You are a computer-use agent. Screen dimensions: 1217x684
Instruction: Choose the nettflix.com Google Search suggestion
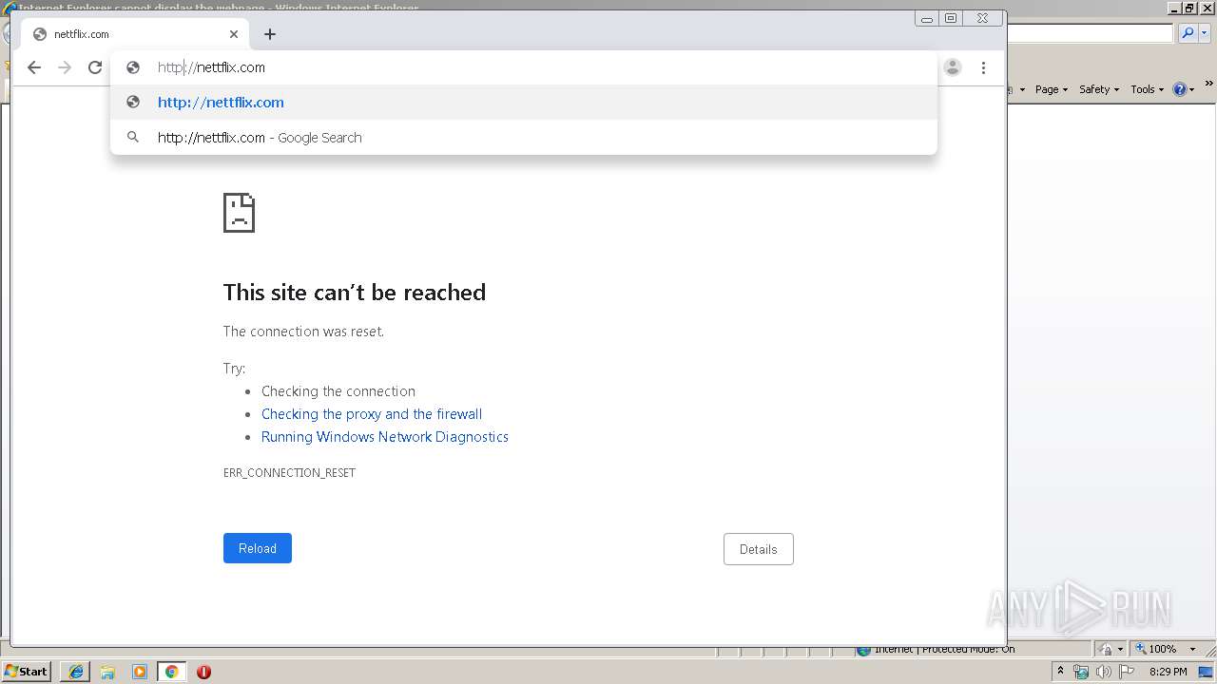pyautogui.click(x=524, y=138)
